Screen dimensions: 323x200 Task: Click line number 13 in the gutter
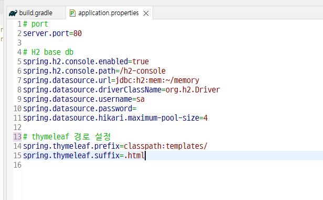coord(17,137)
